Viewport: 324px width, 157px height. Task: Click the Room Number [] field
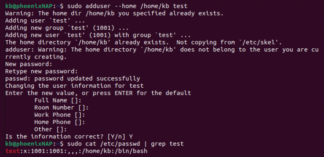point(61,108)
